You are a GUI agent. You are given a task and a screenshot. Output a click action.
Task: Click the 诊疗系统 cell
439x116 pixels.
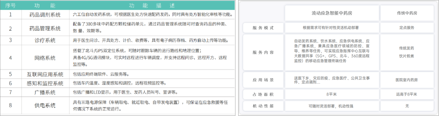(x=45, y=40)
